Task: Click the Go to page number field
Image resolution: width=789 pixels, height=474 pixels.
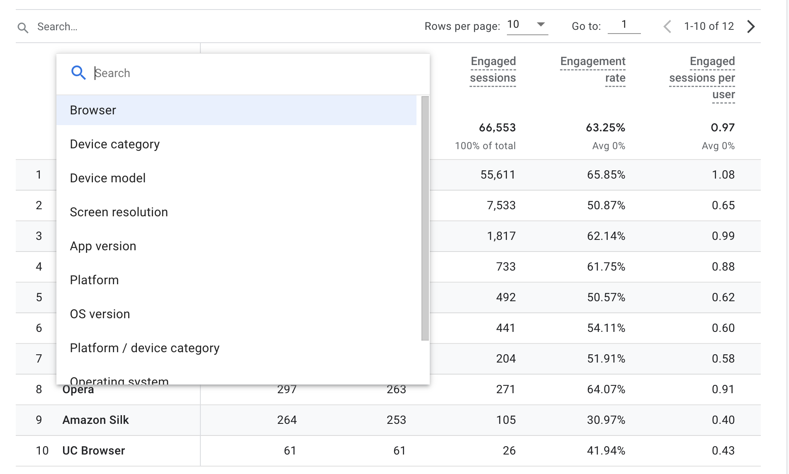Action: tap(623, 25)
